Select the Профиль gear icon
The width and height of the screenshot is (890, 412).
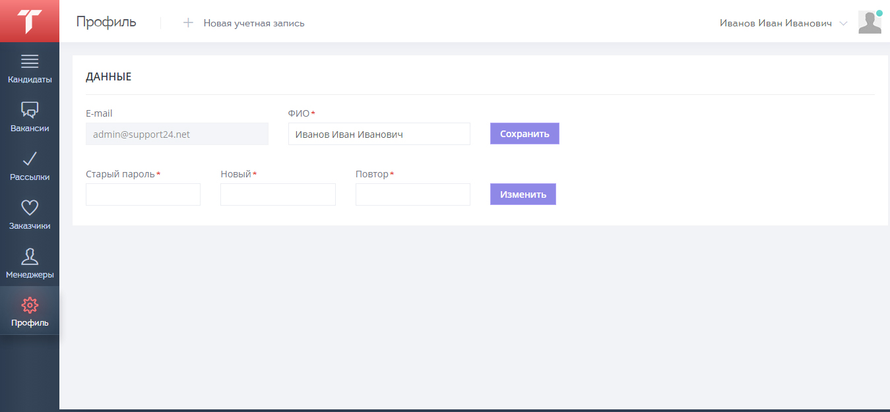click(30, 305)
